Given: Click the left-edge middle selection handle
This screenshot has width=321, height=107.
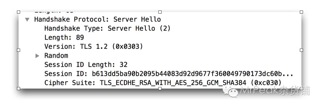Looking at the screenshot, I should click(19, 50).
